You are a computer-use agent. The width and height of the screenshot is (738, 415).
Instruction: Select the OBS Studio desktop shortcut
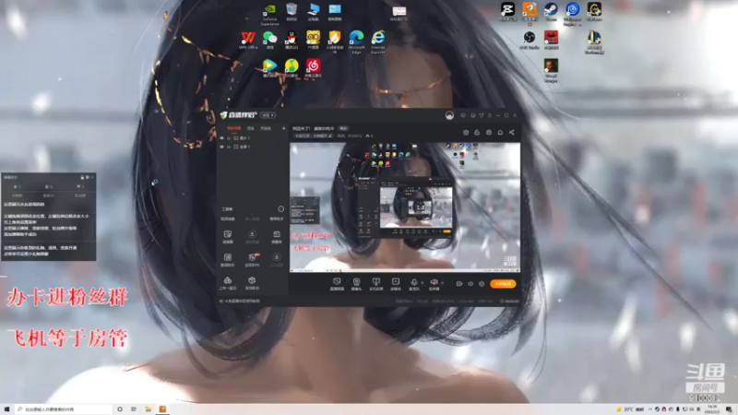(529, 40)
